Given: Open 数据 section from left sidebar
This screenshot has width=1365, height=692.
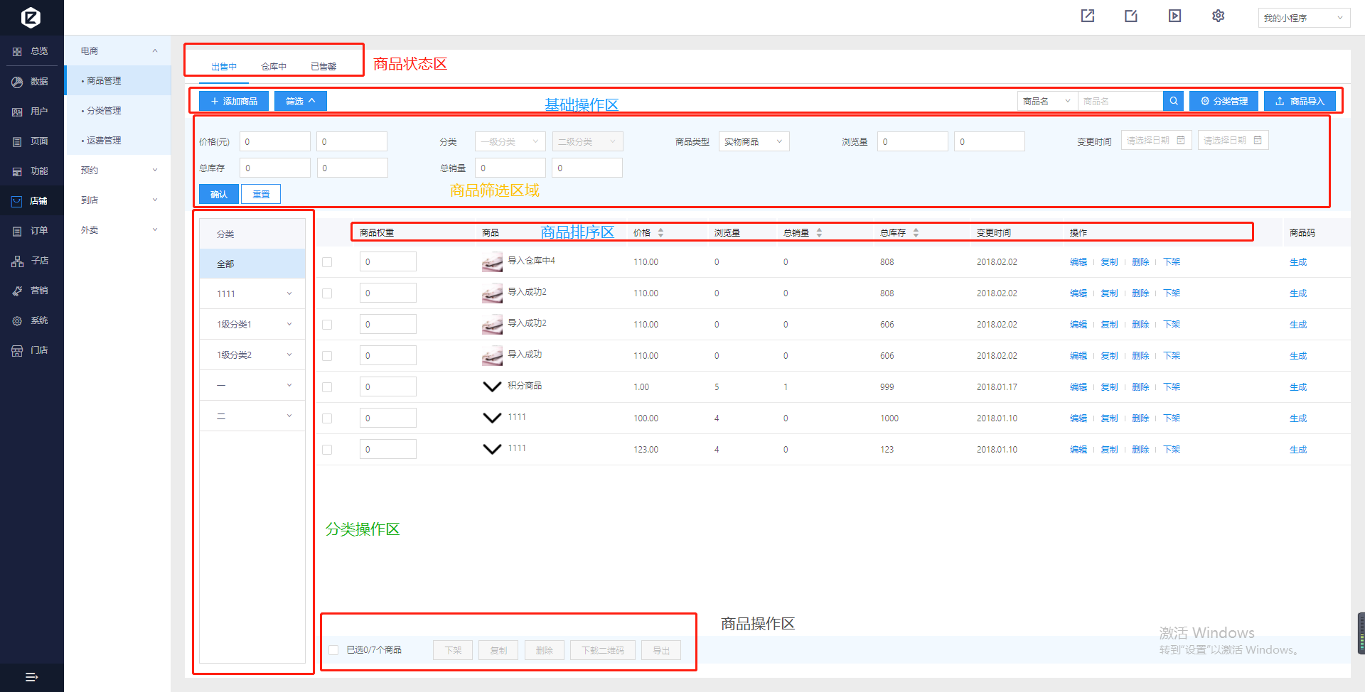Looking at the screenshot, I should point(31,82).
